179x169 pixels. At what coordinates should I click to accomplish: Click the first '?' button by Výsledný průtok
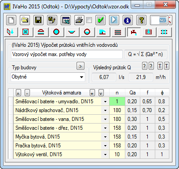click(x=144, y=66)
